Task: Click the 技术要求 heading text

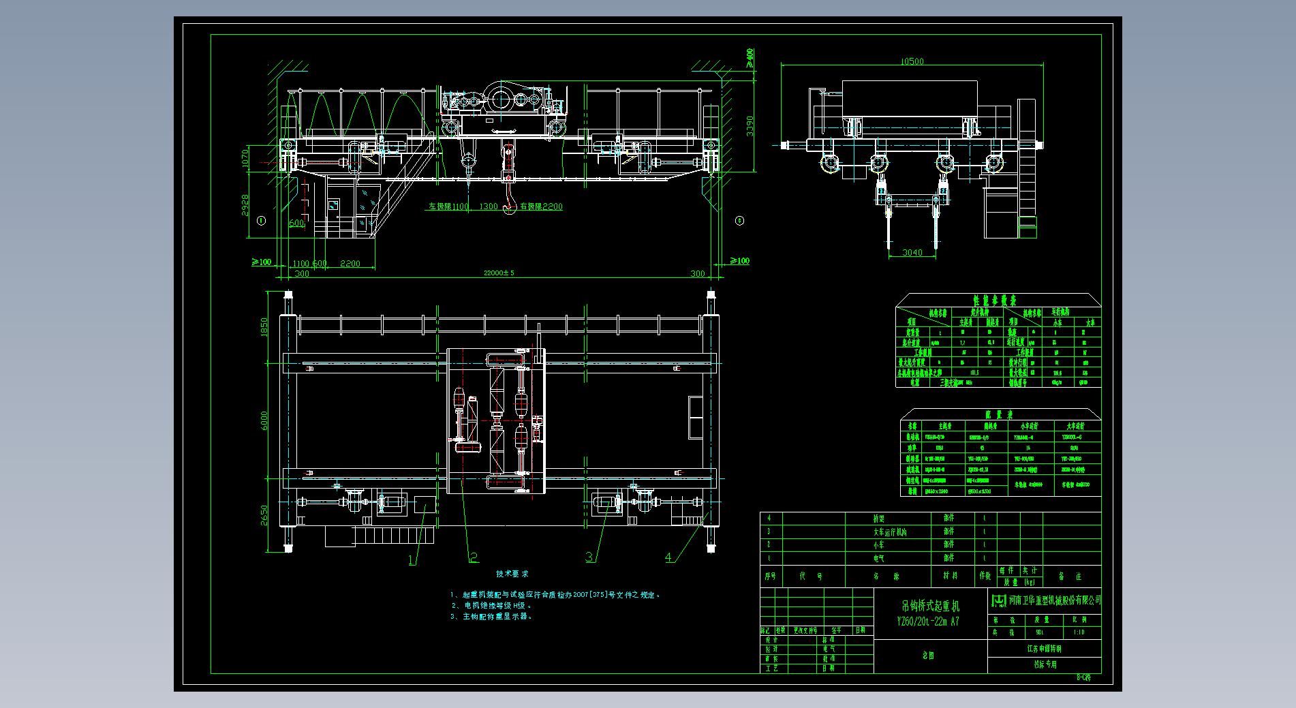Action: coord(512,574)
